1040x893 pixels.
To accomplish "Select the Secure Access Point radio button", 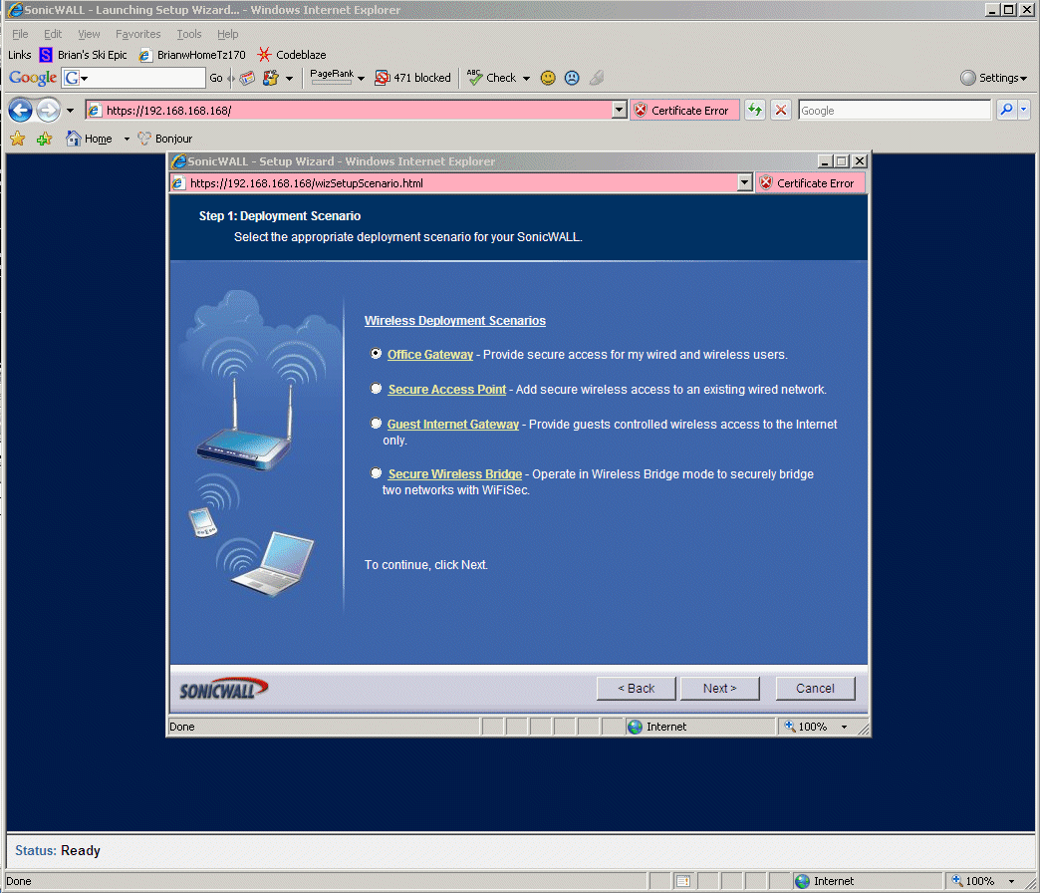I will tap(377, 388).
